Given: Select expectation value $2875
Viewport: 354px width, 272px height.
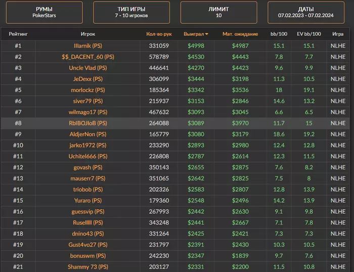Looking at the screenshot, I should pyautogui.click(x=240, y=167).
